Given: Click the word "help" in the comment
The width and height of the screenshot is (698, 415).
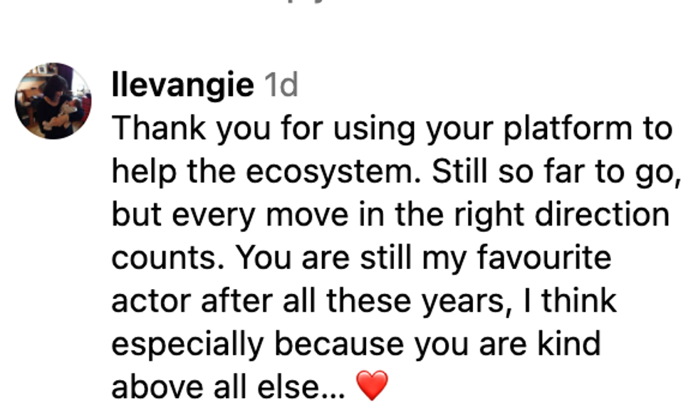Looking at the screenshot, I should pos(139,172).
